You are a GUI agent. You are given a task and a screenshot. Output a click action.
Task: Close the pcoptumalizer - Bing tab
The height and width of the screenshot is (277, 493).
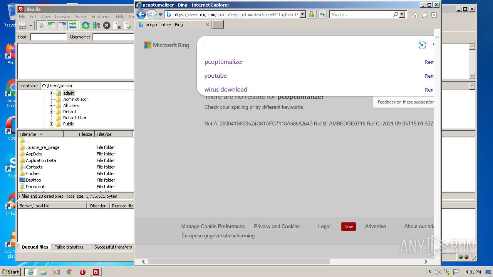tap(207, 25)
